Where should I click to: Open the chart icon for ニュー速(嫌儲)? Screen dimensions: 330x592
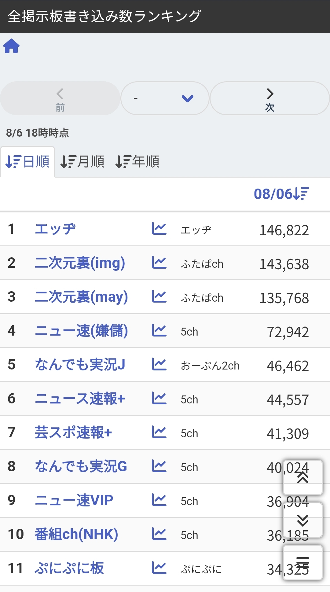point(159,330)
